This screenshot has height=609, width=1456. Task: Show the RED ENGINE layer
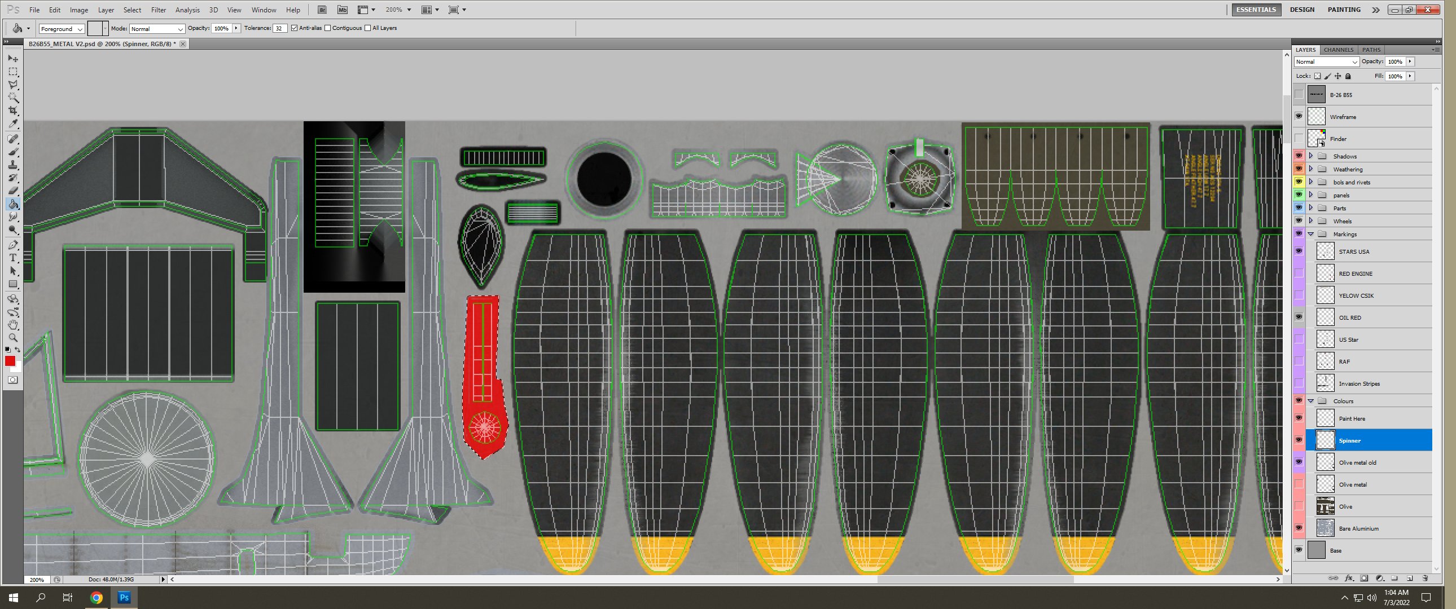click(x=1299, y=273)
